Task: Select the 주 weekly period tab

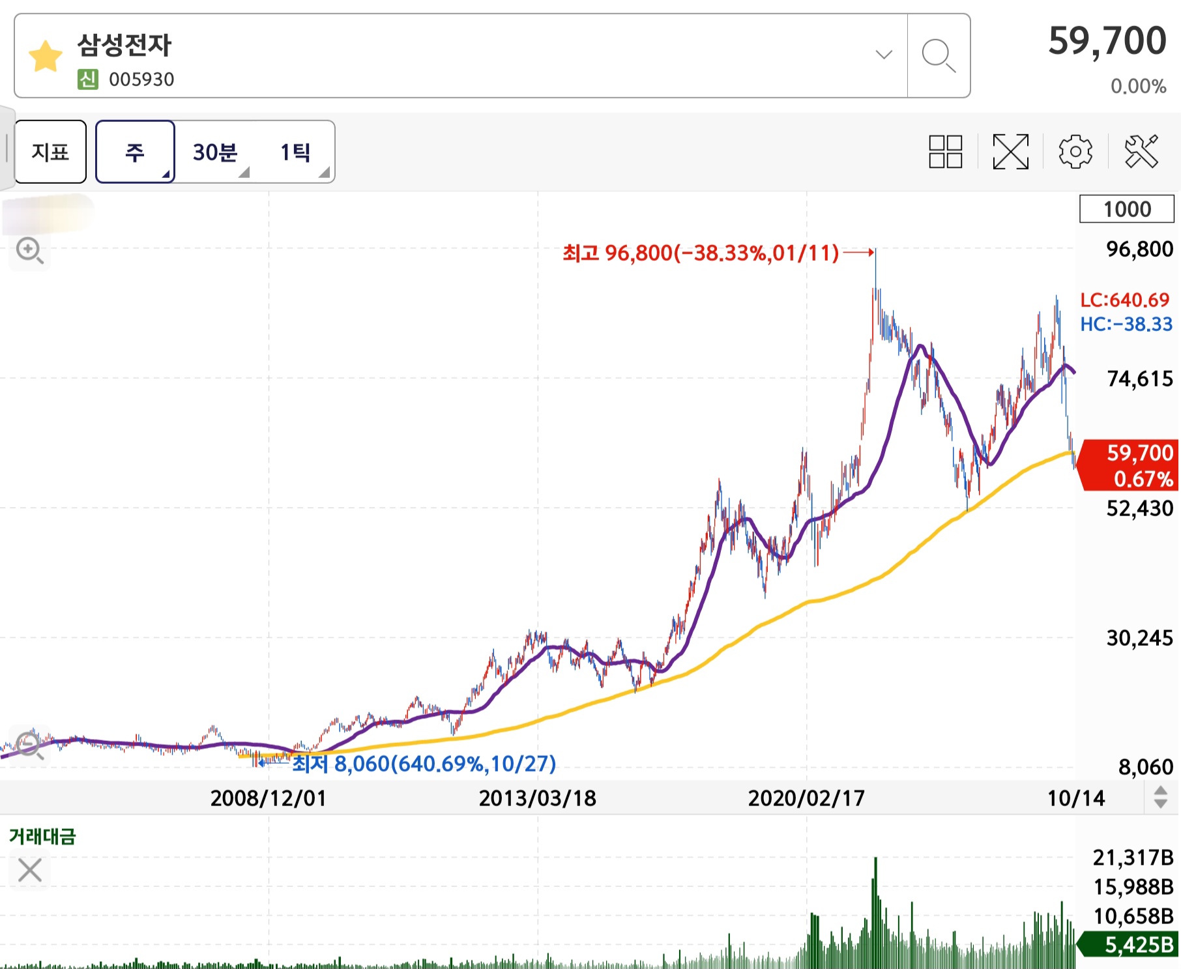Action: [x=135, y=152]
